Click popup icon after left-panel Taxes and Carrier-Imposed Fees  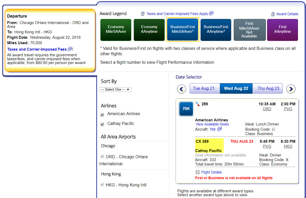click(x=70, y=49)
